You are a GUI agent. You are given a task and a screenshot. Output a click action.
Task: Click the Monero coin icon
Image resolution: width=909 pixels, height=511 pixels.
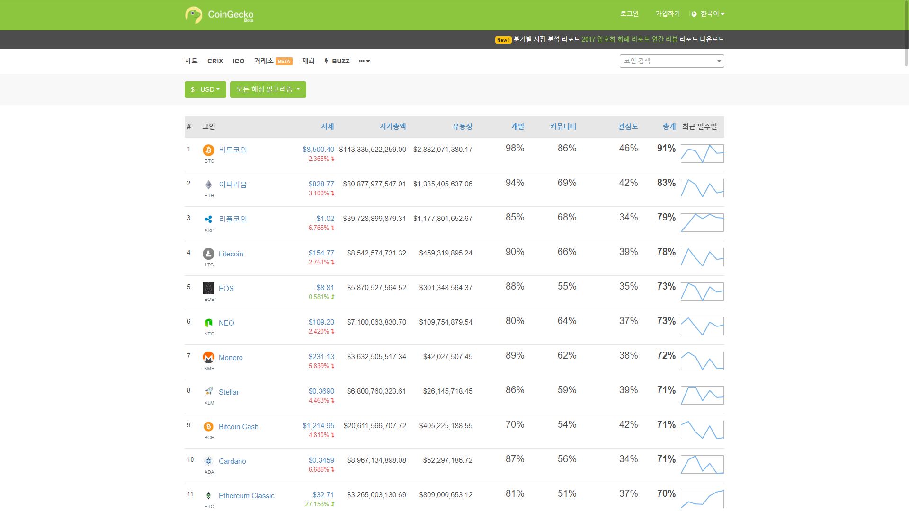point(208,357)
